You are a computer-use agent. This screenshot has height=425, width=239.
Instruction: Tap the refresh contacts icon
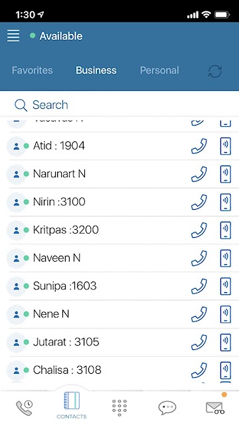215,71
